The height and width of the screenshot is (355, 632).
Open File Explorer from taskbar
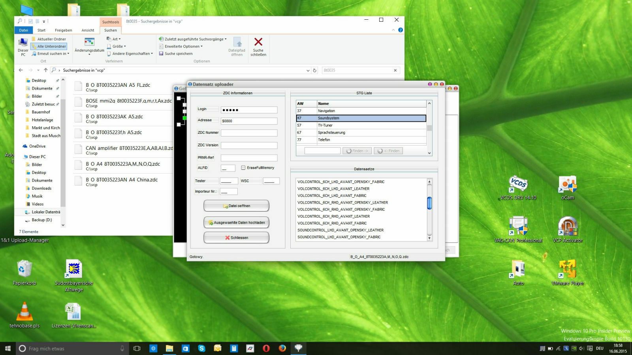click(169, 348)
